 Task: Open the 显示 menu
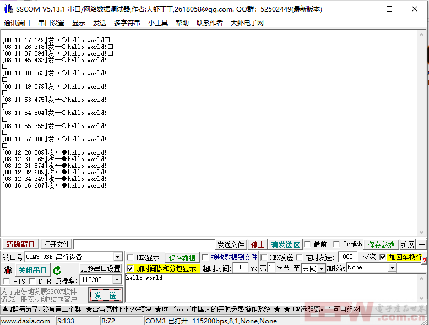coord(79,23)
